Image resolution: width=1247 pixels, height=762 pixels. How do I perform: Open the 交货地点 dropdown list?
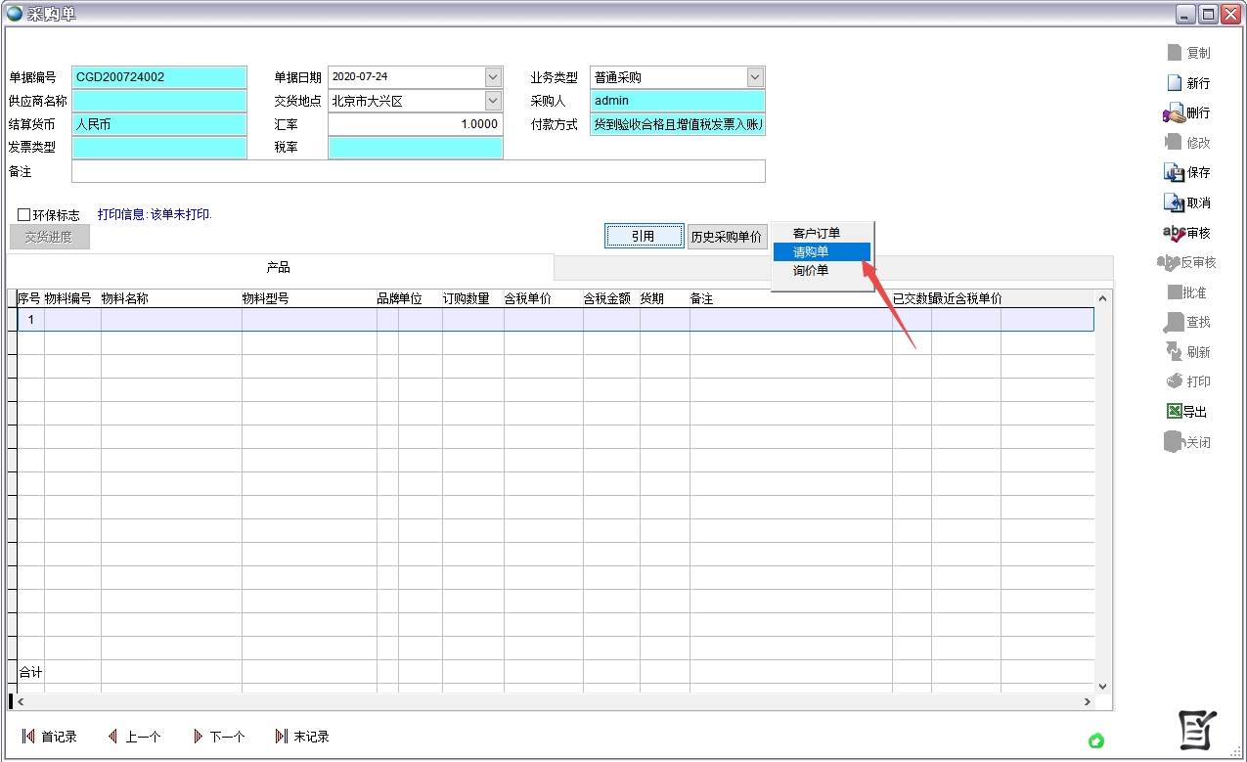point(493,101)
